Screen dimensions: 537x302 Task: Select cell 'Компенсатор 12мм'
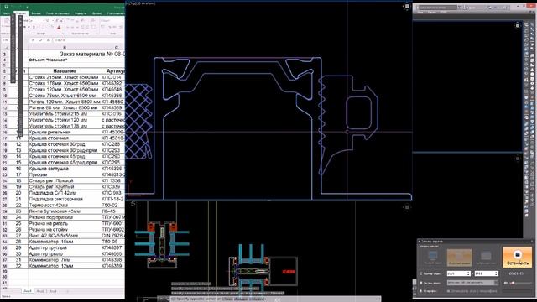click(x=65, y=266)
